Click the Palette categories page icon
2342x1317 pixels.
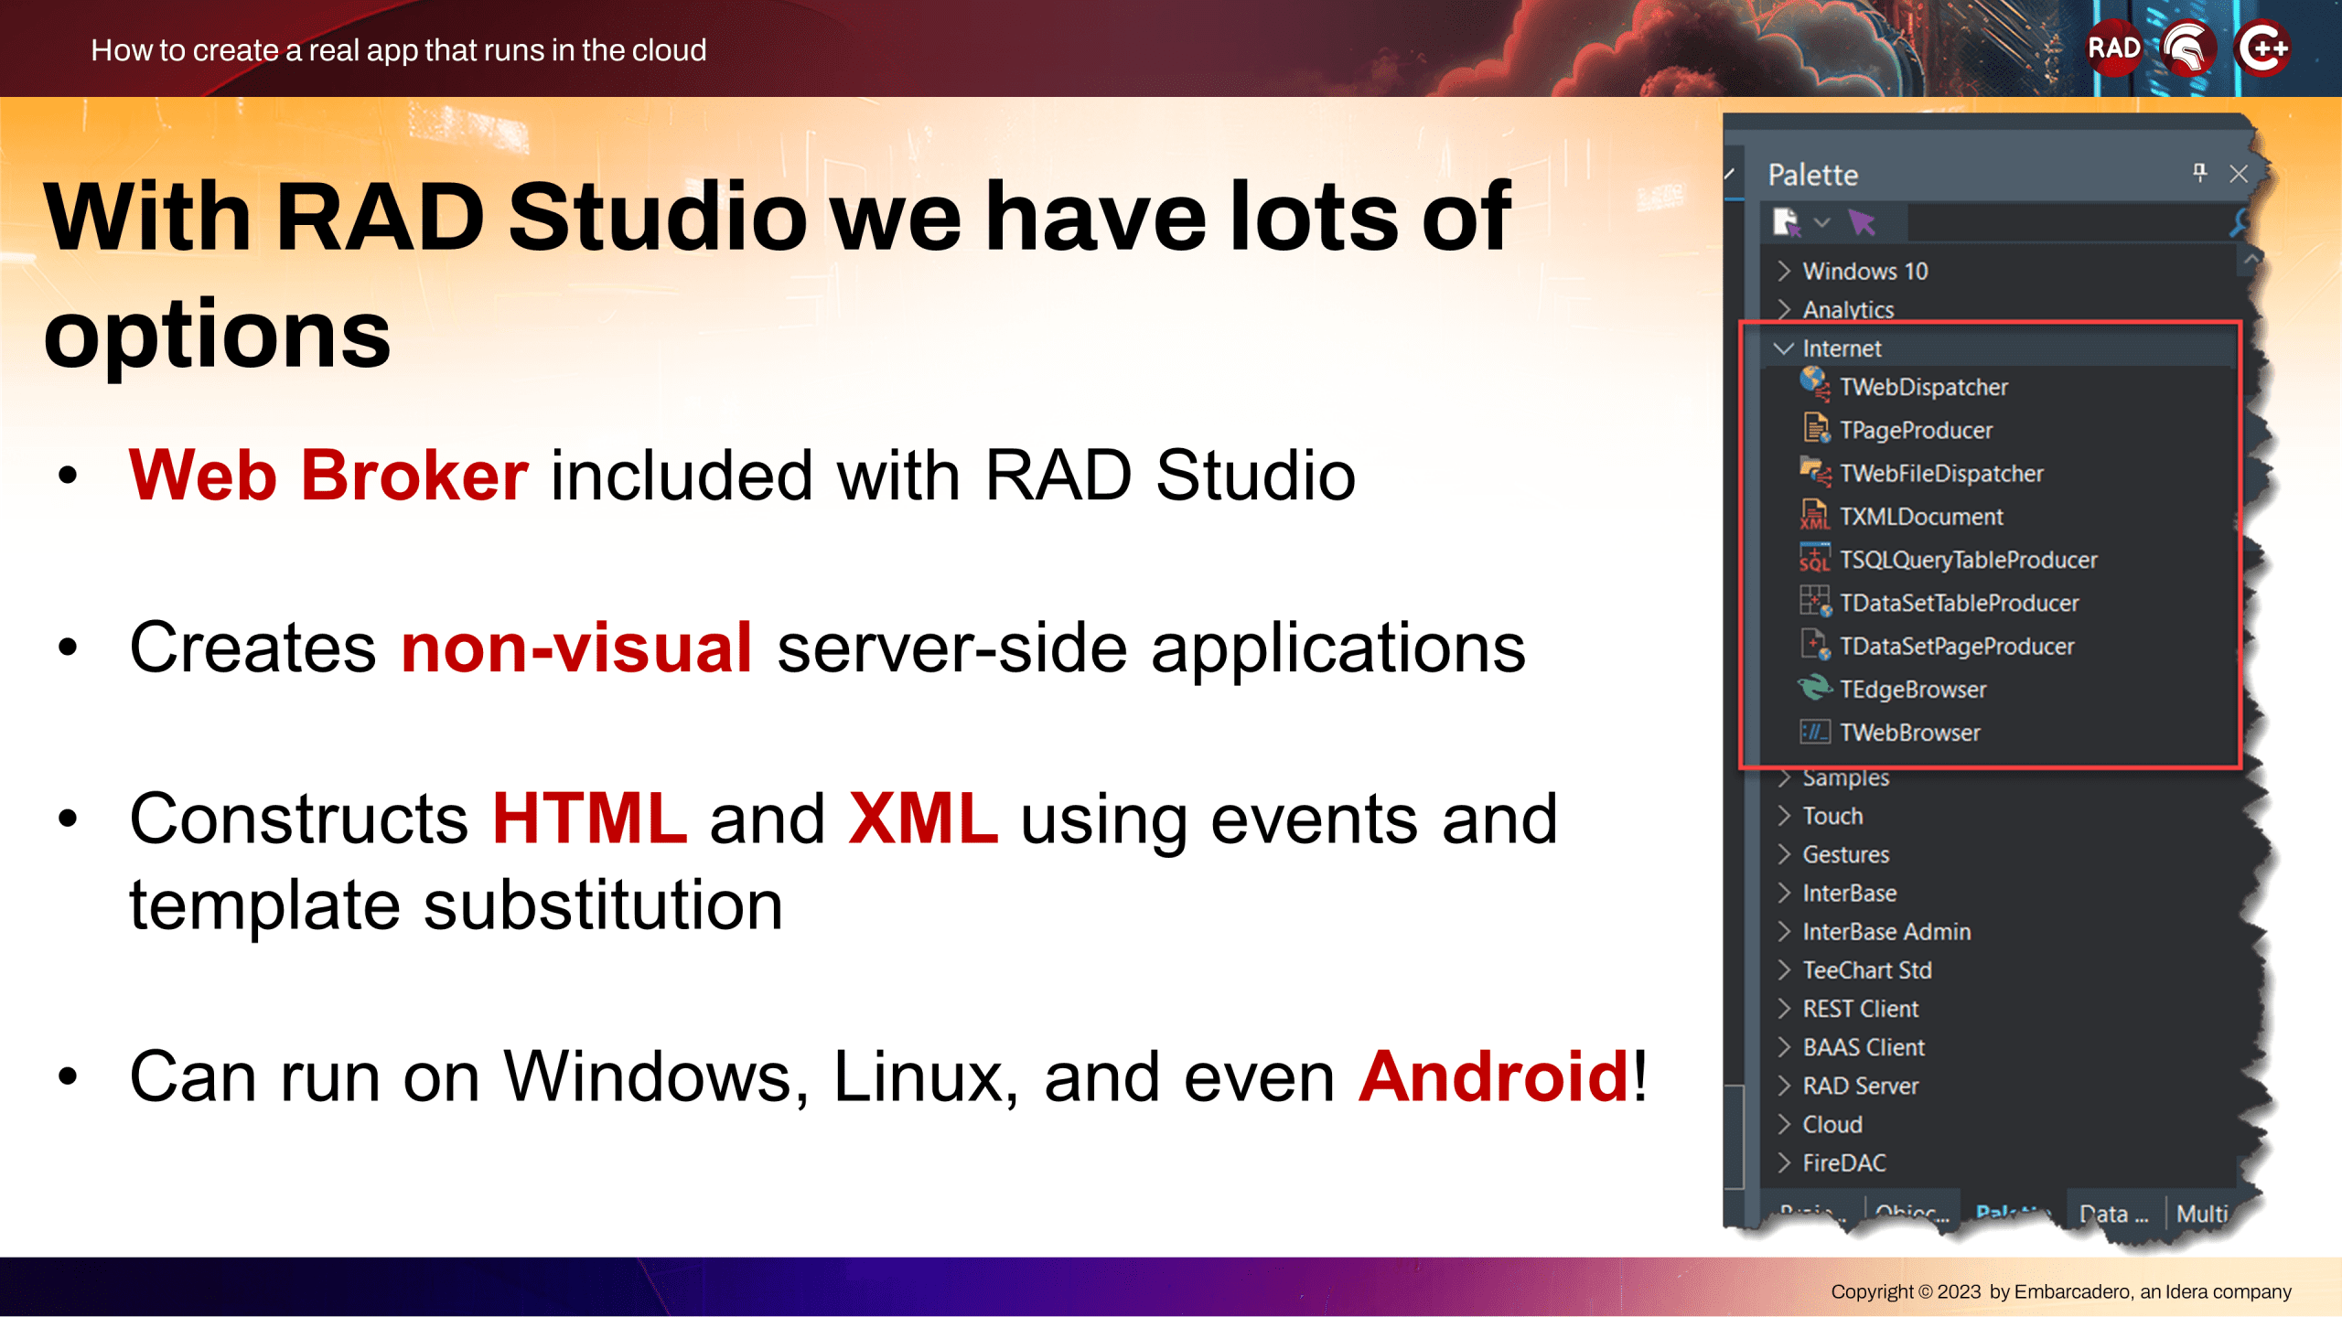1786,222
